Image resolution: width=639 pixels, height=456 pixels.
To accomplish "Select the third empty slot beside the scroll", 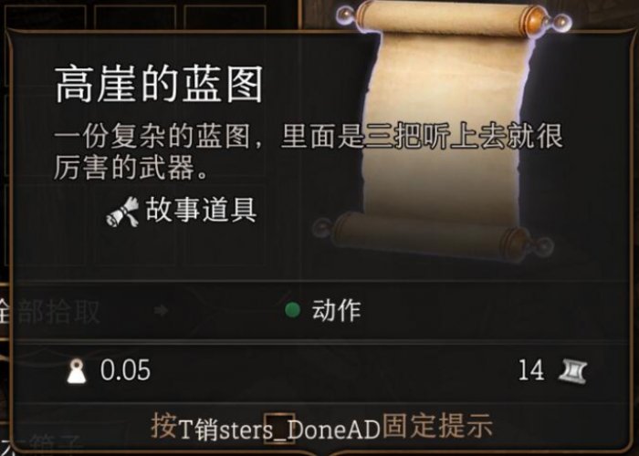I will pyautogui.click(x=225, y=16).
